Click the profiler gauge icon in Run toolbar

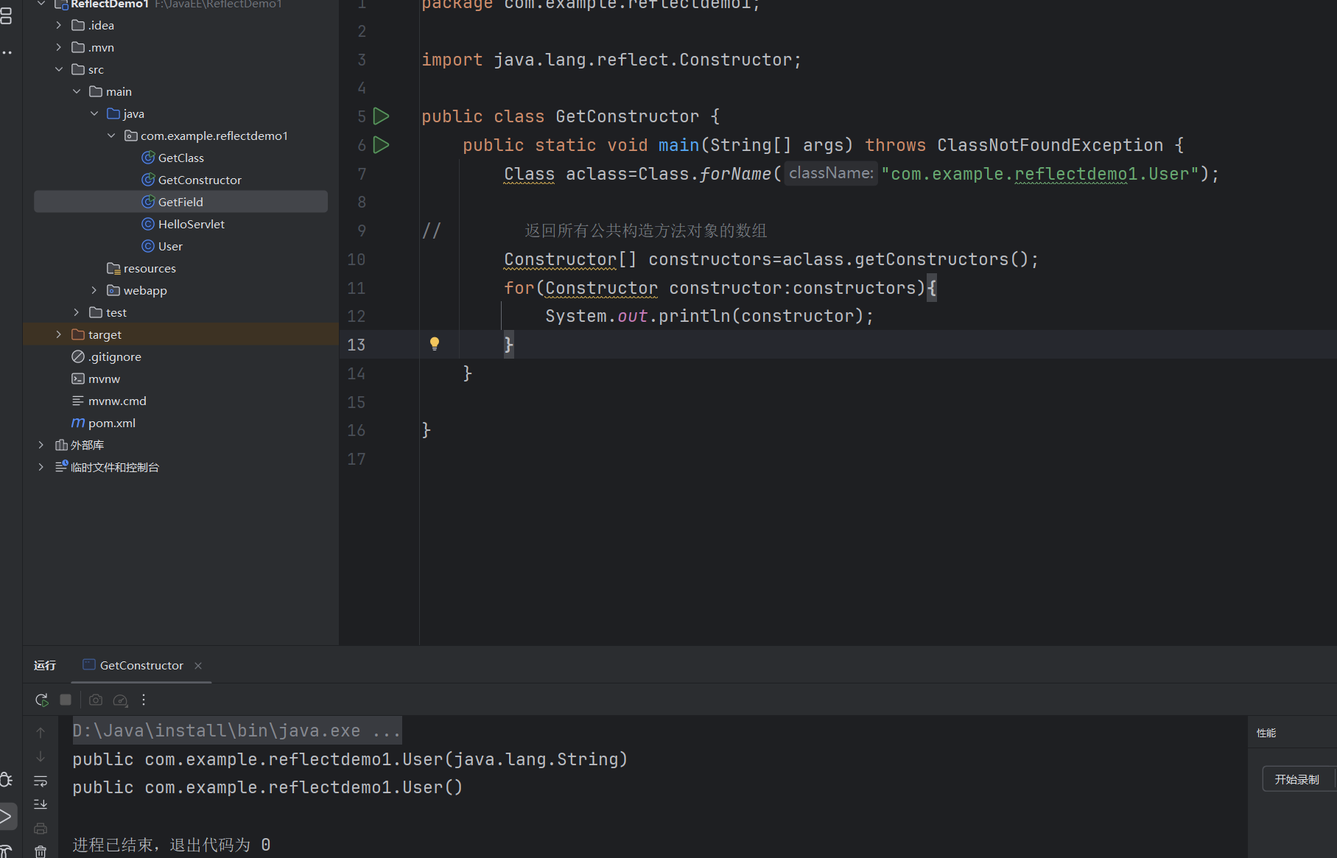pos(121,700)
